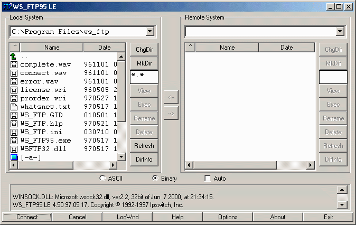The width and height of the screenshot is (356, 225).
Task: Select the [-a-] drive icon
Action: pyautogui.click(x=14, y=157)
